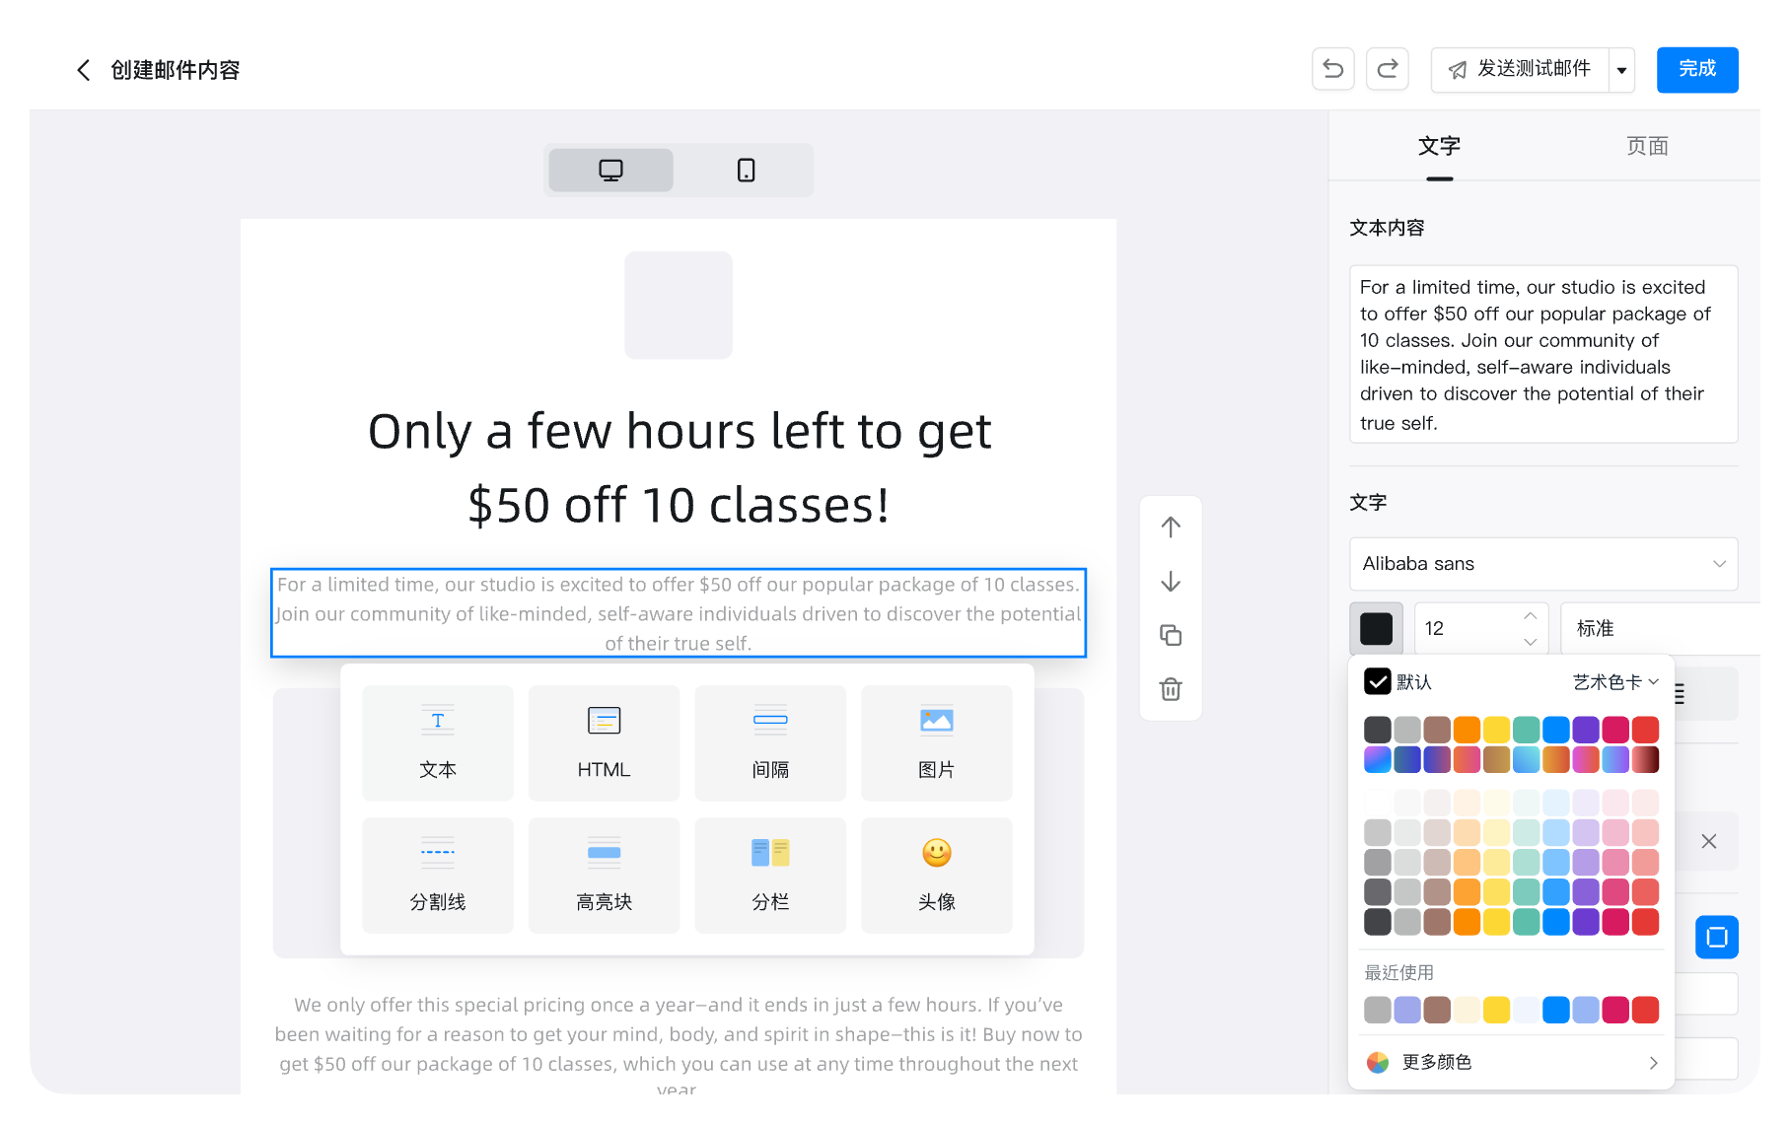Move block up with the arrow icon
This screenshot has height=1124, width=1790.
(x=1171, y=527)
